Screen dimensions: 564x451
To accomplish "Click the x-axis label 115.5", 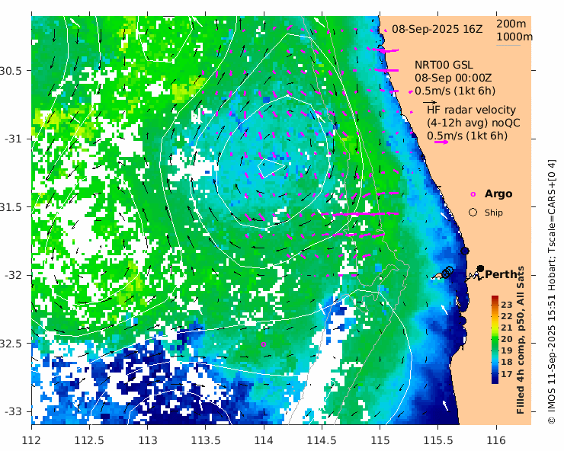I will (x=438, y=440).
